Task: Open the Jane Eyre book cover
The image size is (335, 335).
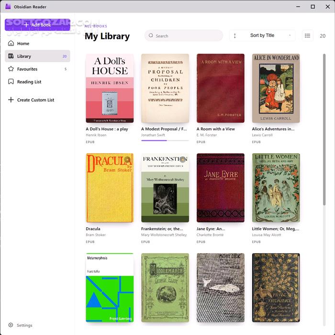Action: point(221,188)
